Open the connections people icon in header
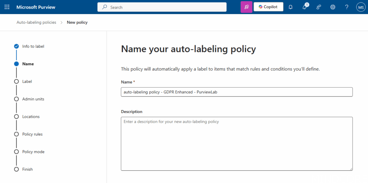 coord(319,7)
